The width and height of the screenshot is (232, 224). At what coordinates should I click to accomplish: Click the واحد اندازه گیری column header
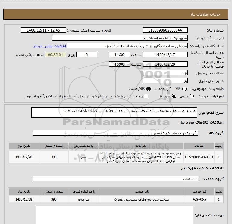pos(84,192)
